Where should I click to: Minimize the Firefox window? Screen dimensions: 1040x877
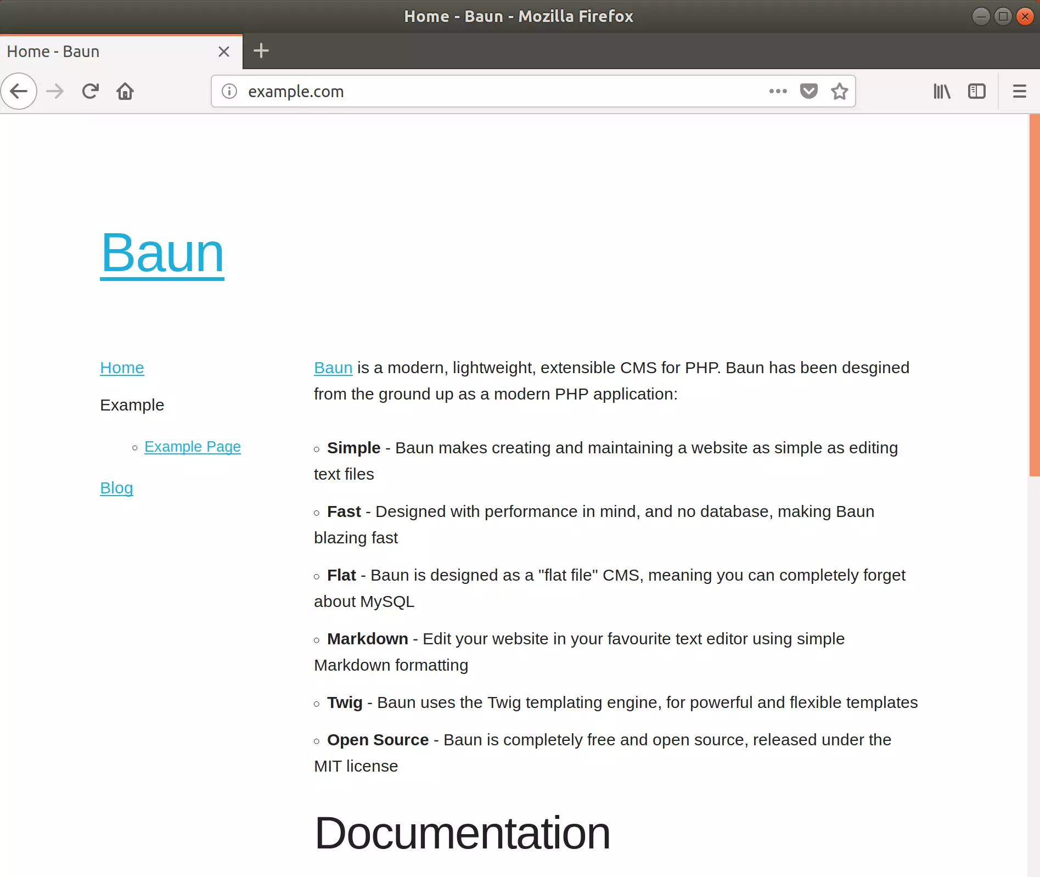pyautogui.click(x=981, y=16)
